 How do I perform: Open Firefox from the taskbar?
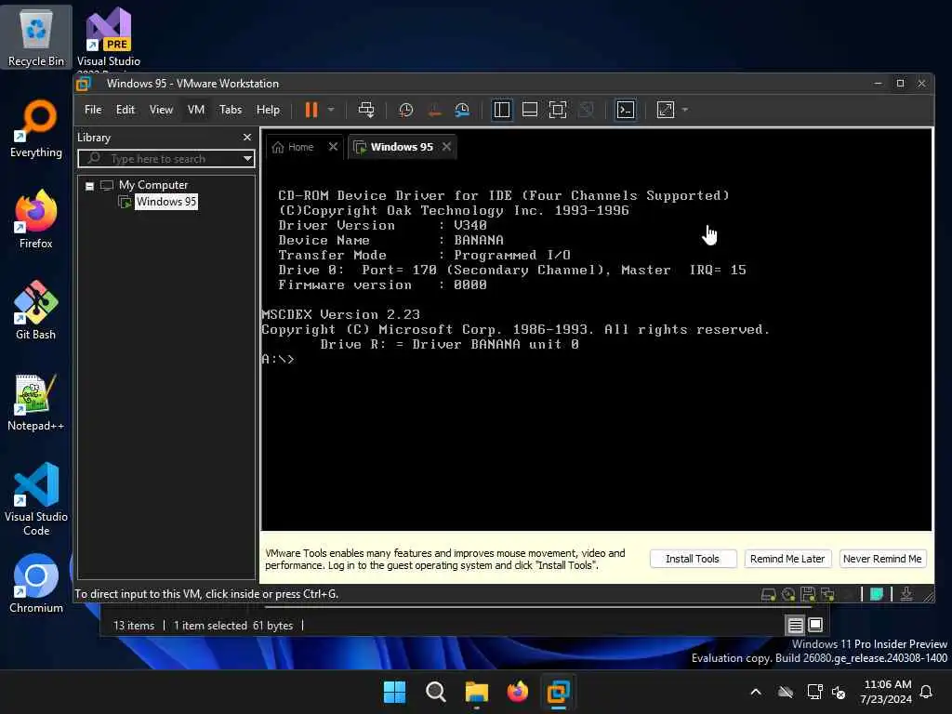(x=517, y=692)
